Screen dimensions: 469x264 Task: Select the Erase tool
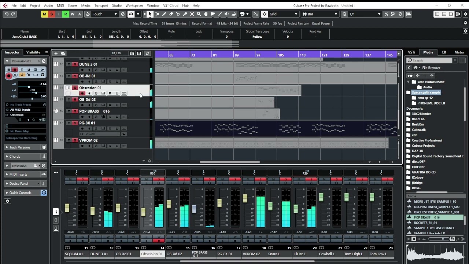pyautogui.click(x=171, y=14)
